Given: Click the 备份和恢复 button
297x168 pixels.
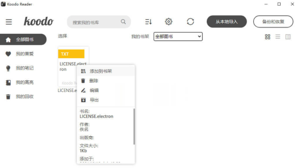Looking at the screenshot, I should (x=273, y=22).
